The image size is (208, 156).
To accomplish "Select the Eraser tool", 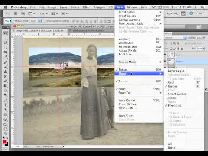I will (x=6, y=81).
